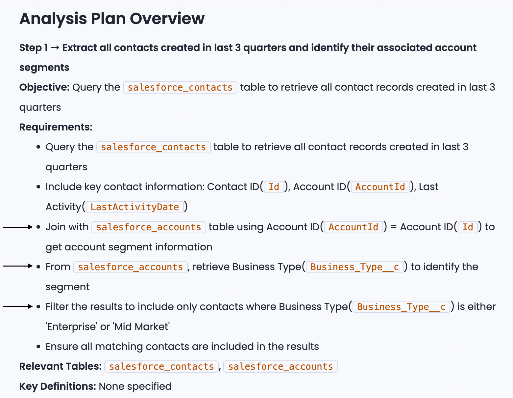
Task: Click salesforce_accounts chip after the word 'From'
Action: pyautogui.click(x=130, y=267)
